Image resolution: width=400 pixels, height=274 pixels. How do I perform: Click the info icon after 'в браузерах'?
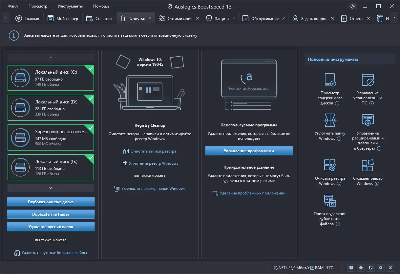click(x=379, y=149)
